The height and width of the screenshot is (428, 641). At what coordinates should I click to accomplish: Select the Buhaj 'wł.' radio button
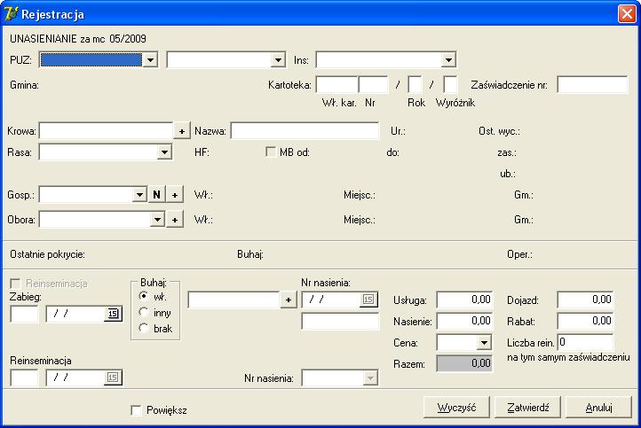click(144, 296)
